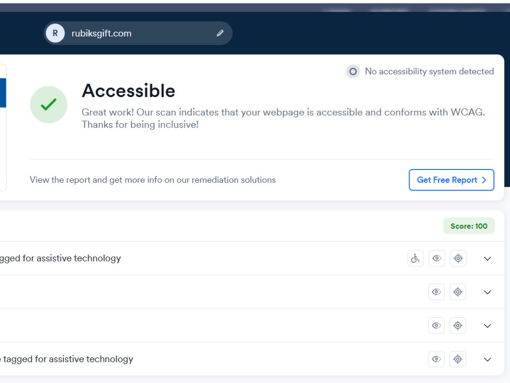
Task: Expand the third result row chevron
Action: [x=487, y=326]
